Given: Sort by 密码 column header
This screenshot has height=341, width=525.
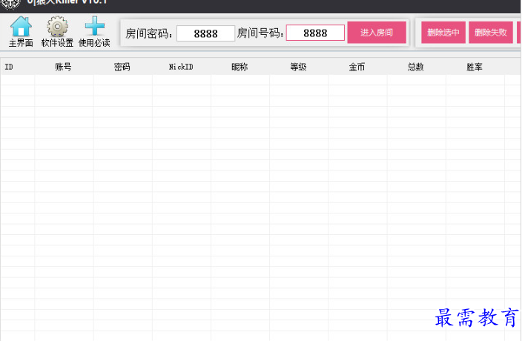Looking at the screenshot, I should pos(122,67).
